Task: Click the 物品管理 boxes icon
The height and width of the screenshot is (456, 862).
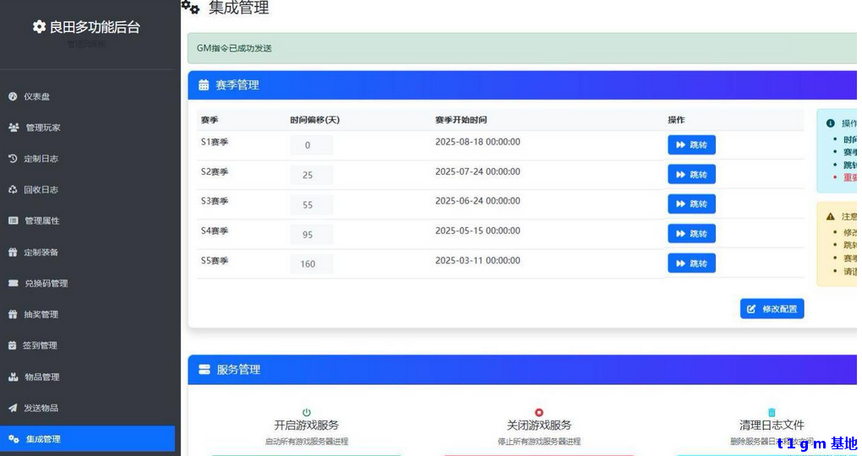Action: (14, 377)
